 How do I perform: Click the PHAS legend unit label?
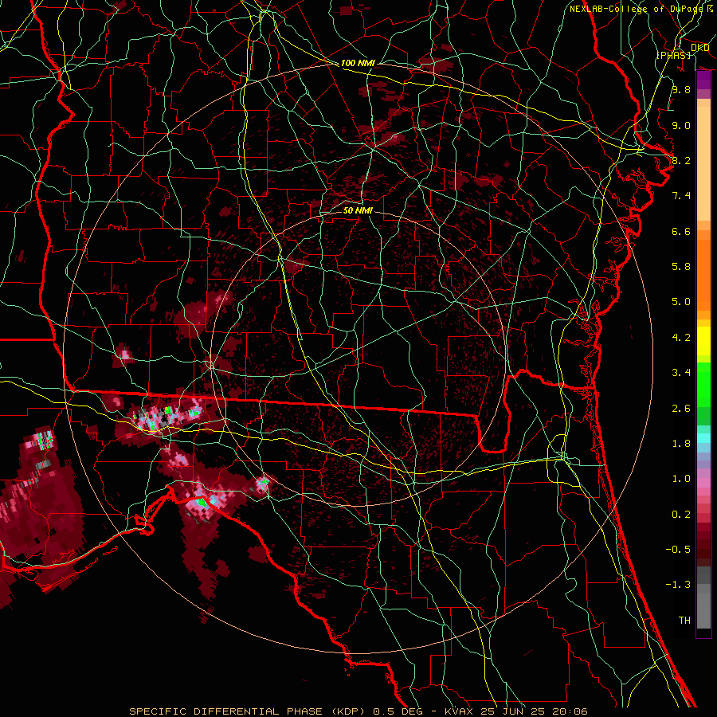[673, 55]
